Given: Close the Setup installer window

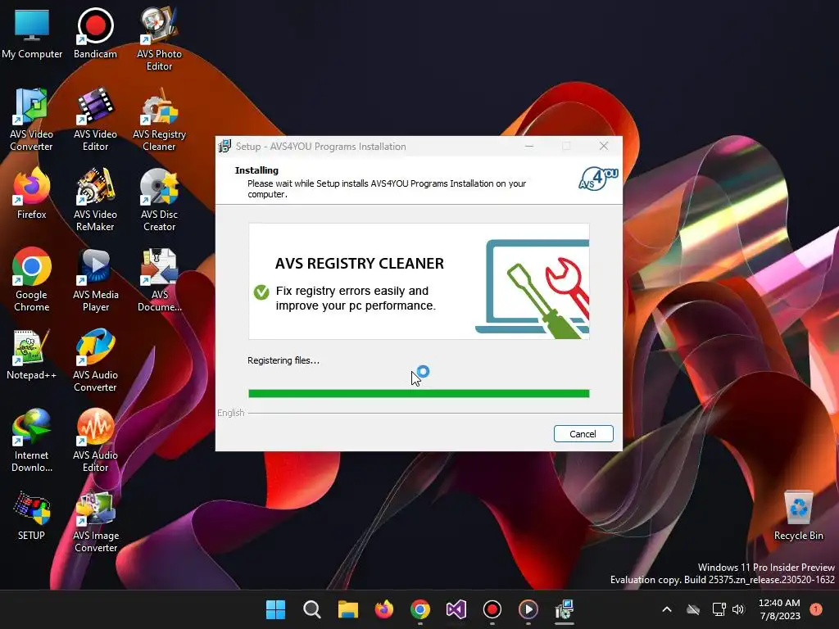Looking at the screenshot, I should pyautogui.click(x=604, y=146).
